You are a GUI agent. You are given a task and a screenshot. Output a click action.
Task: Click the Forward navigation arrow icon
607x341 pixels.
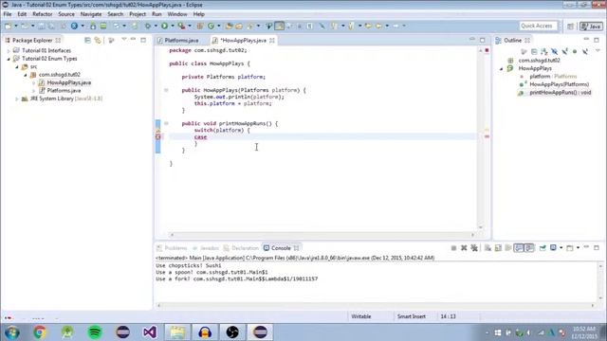395,26
